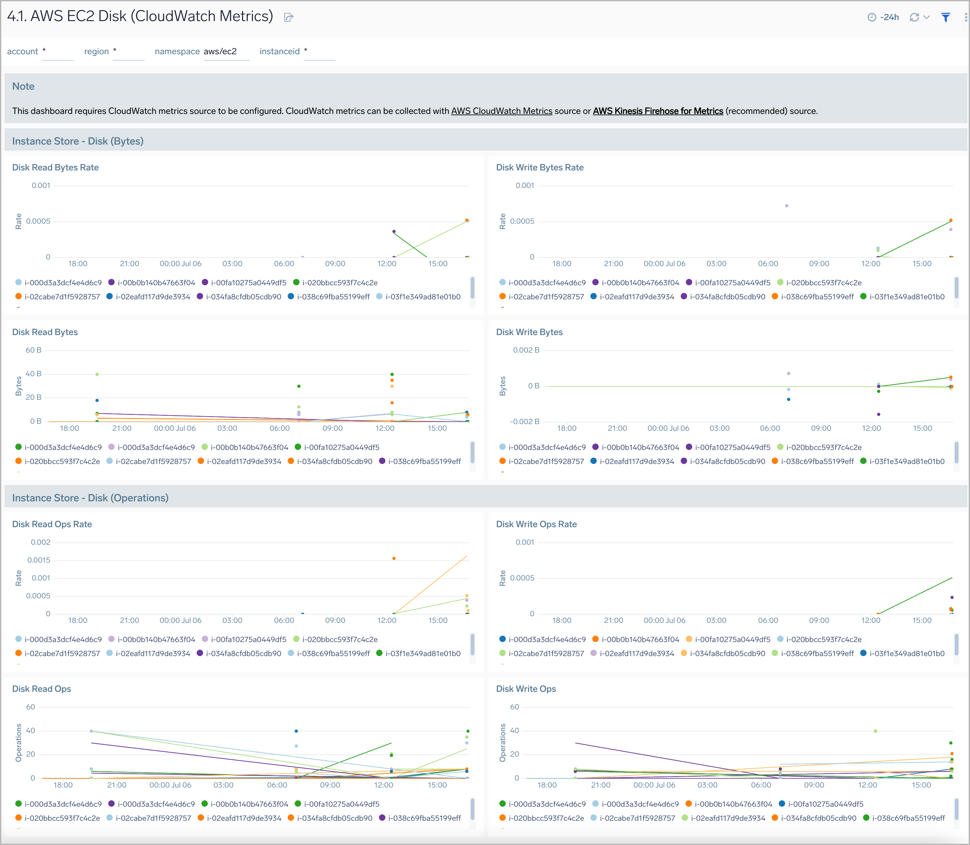
Task: Click the Disk Write Ops Rate legend scrollbar
Action: 956,645
